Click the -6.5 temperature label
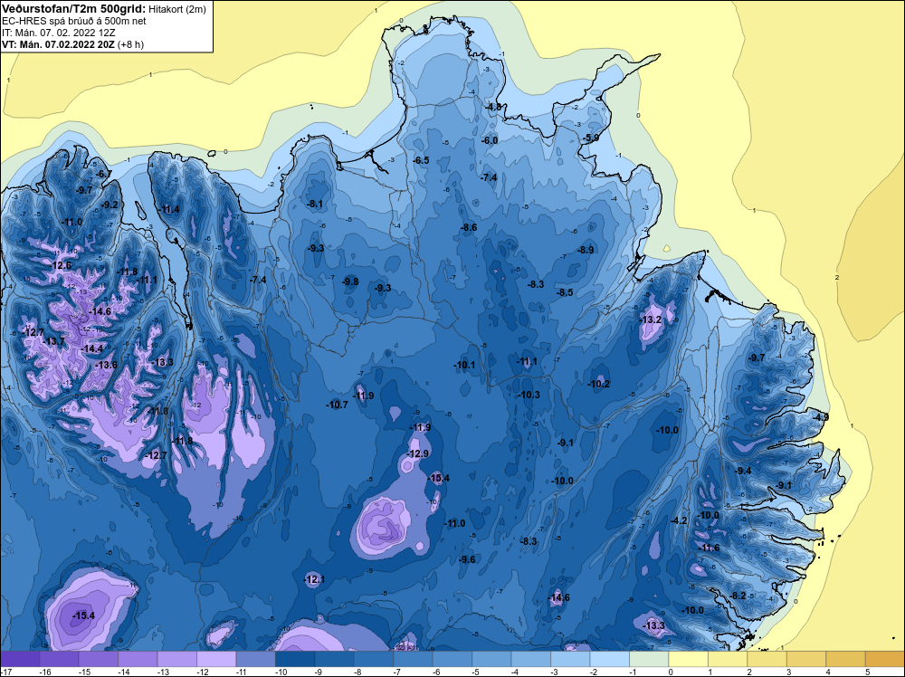 [x=422, y=160]
